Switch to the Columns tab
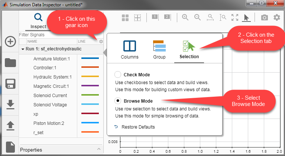 130,50
